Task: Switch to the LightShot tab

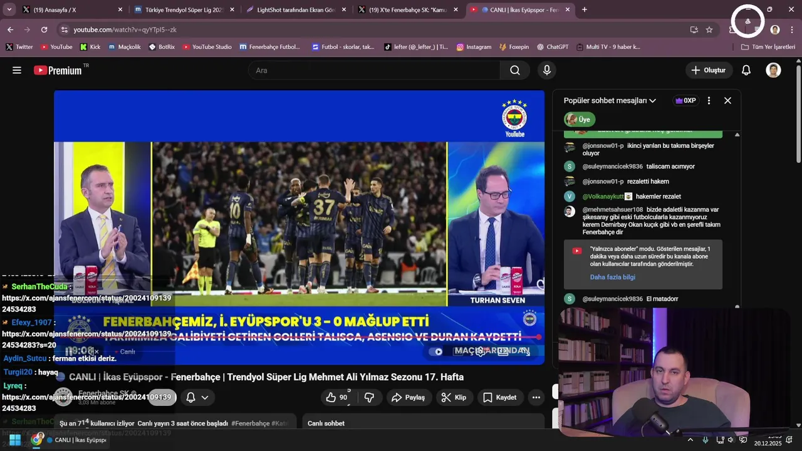Action: click(x=297, y=9)
